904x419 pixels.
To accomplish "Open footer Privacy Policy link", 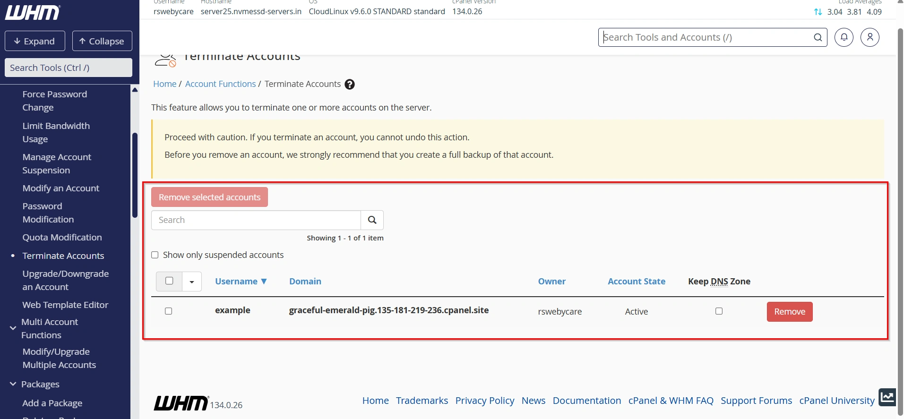I will (485, 401).
